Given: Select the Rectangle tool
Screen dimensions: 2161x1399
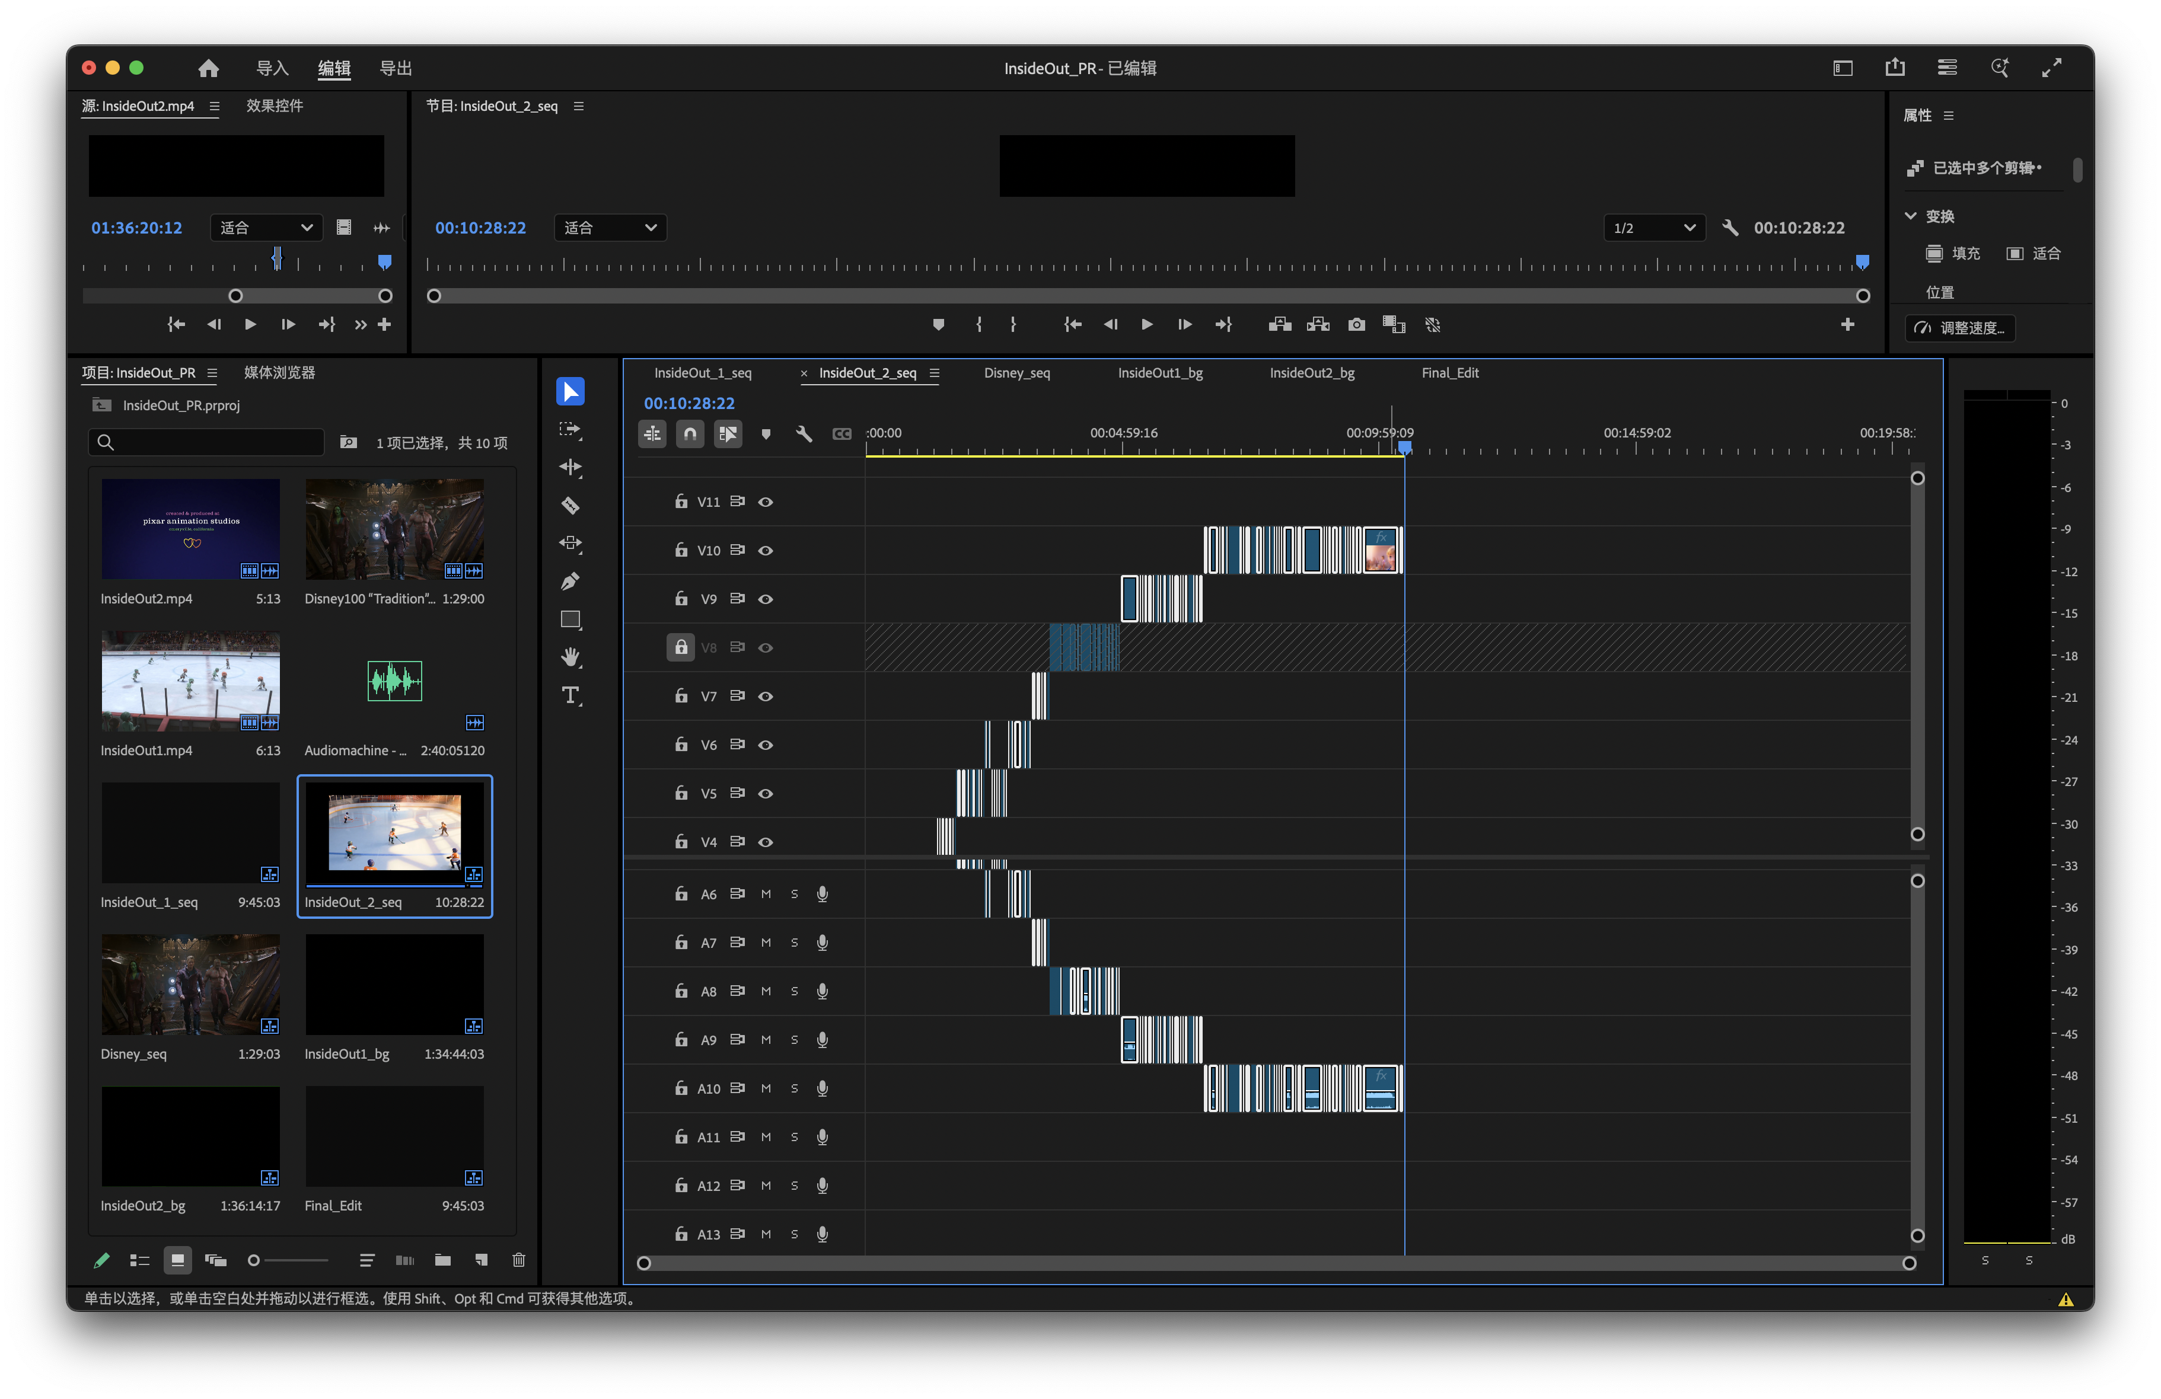Looking at the screenshot, I should coord(570,620).
